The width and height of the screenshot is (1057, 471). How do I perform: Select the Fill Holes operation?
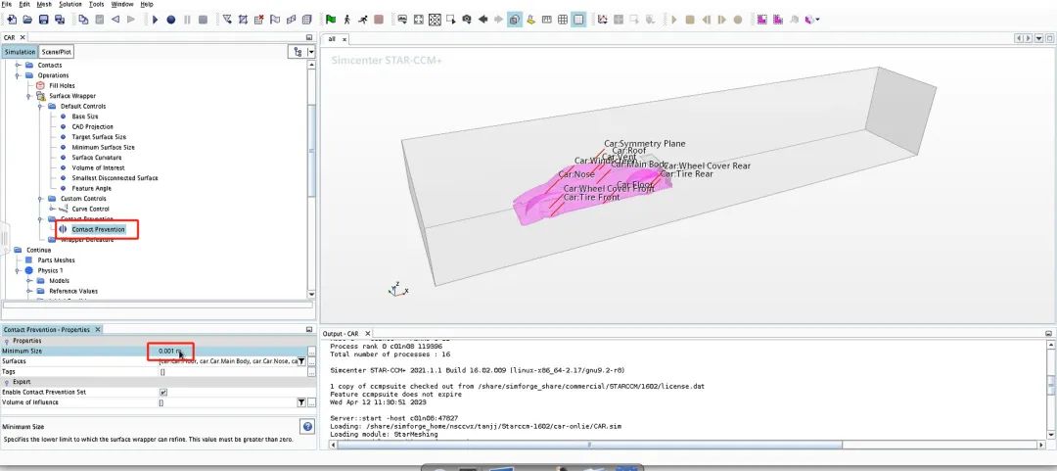(62, 86)
